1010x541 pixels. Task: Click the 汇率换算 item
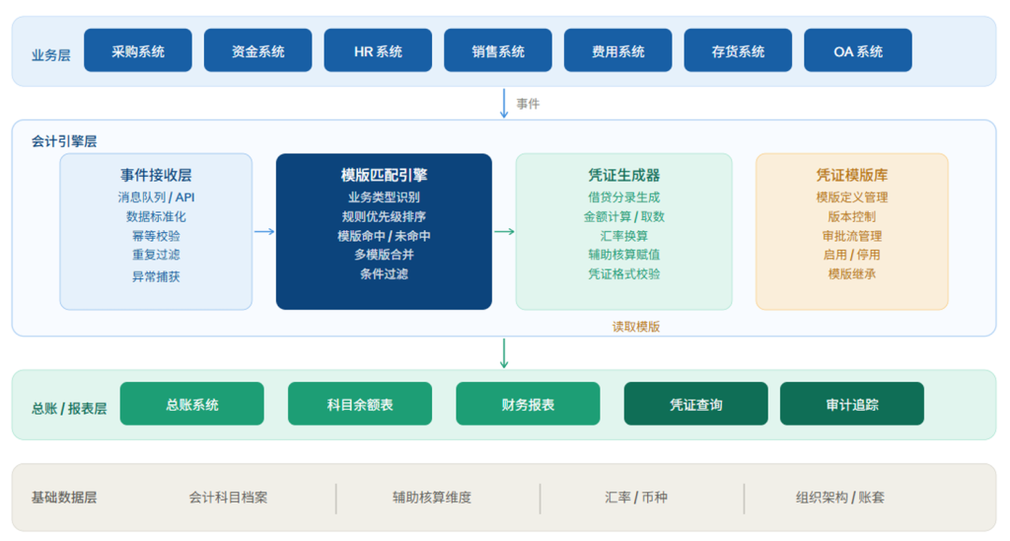(x=624, y=236)
